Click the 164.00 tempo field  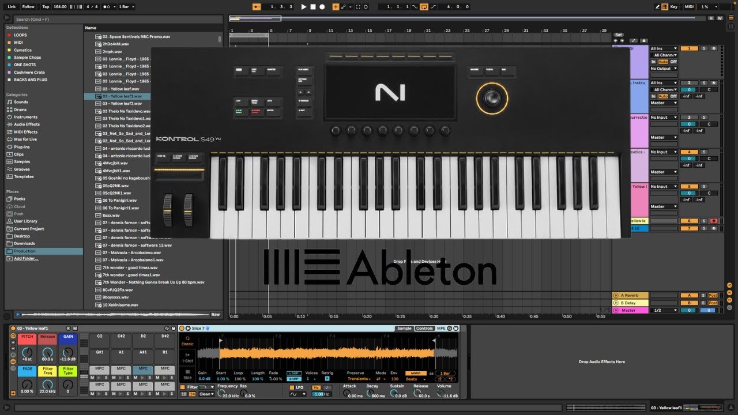[59, 7]
